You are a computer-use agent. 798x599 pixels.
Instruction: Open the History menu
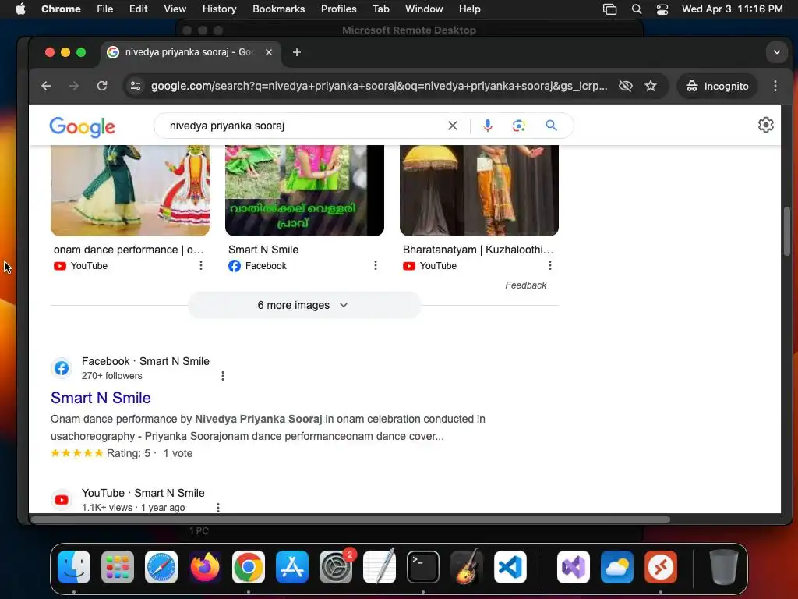tap(219, 9)
